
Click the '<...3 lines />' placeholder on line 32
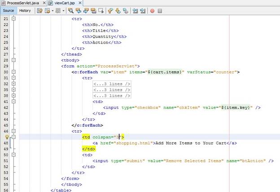tap(112, 84)
